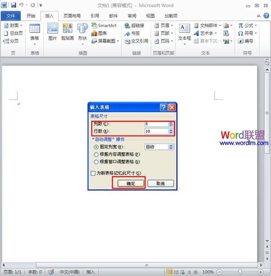
Task: Select AutoFit to contents (根据内容调整表格)
Action: click(96, 154)
